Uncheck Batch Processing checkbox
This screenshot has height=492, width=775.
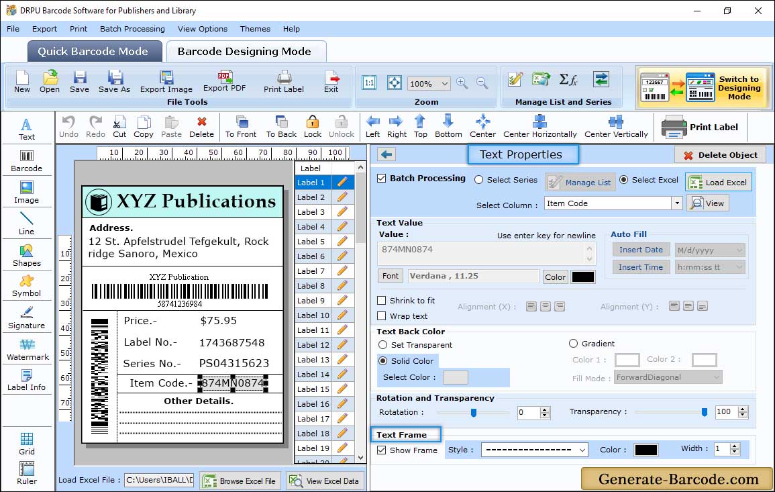[382, 179]
